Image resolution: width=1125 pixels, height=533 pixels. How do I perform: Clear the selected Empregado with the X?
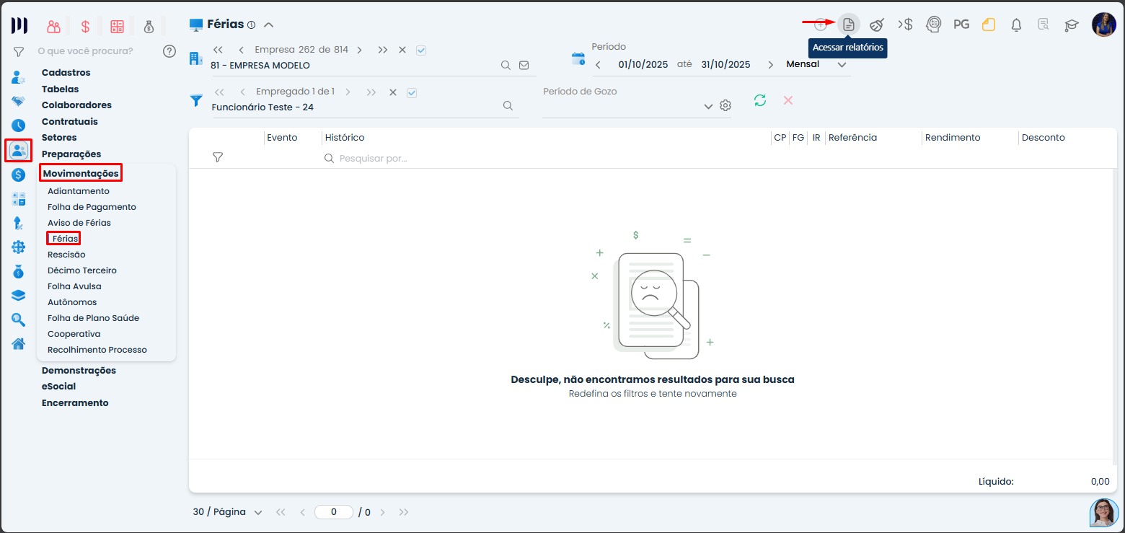[393, 92]
